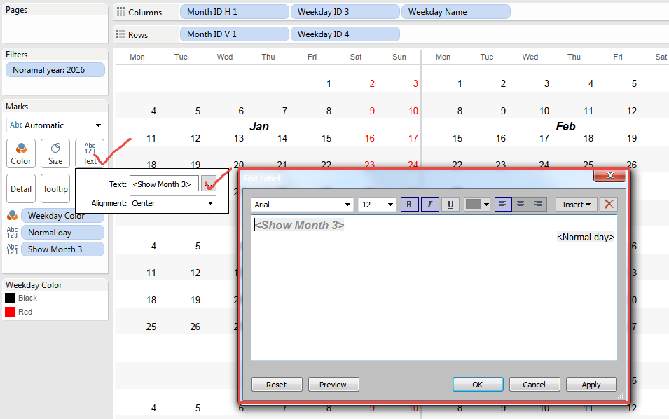Toggle Bold formatting in Edit Label
Image resolution: width=669 pixels, height=419 pixels.
click(409, 205)
